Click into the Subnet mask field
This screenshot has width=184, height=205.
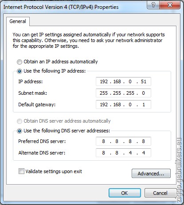123,93
